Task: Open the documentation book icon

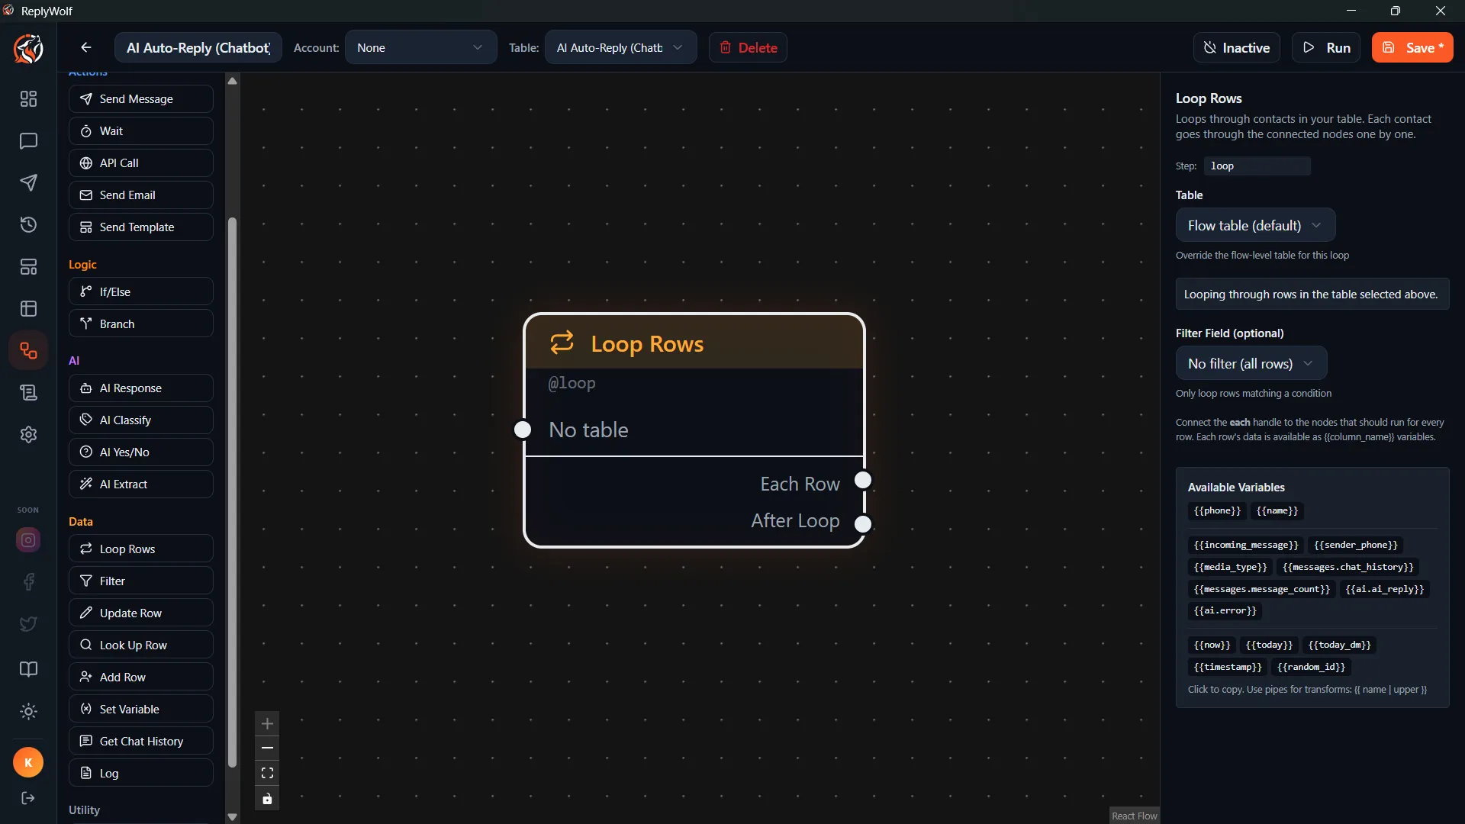Action: click(28, 670)
